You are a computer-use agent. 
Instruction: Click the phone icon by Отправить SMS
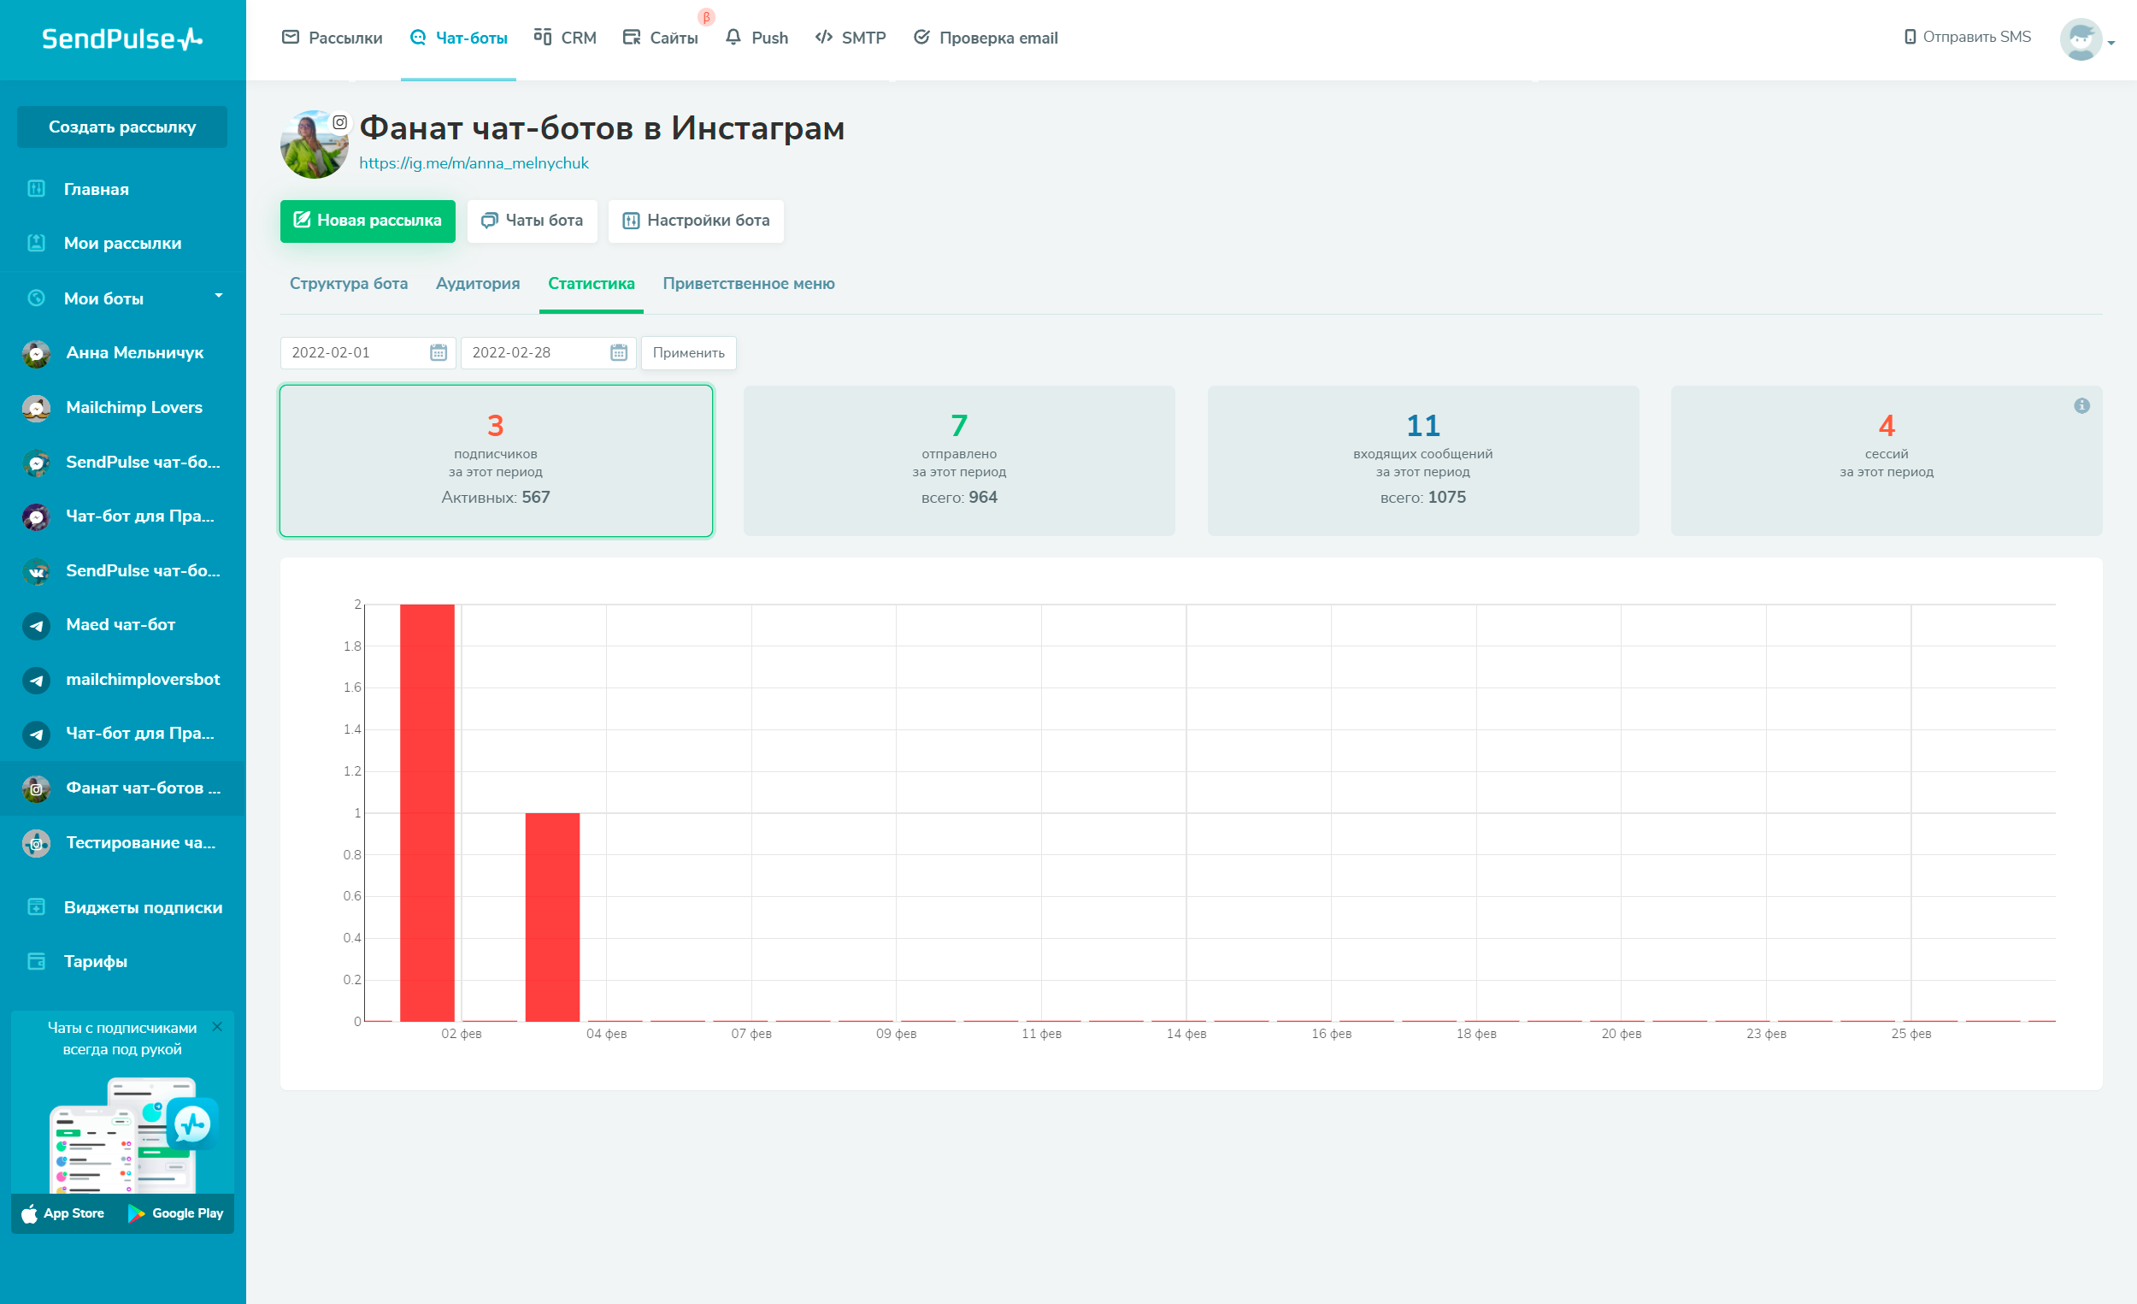[1910, 38]
